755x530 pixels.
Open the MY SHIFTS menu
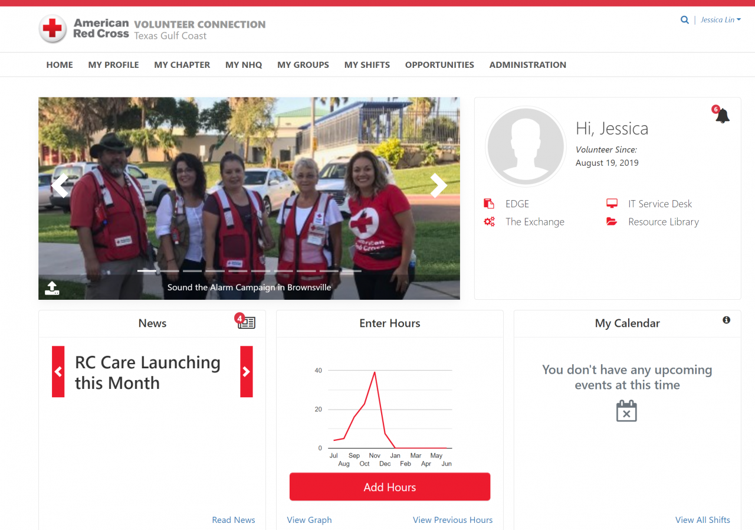(x=367, y=65)
